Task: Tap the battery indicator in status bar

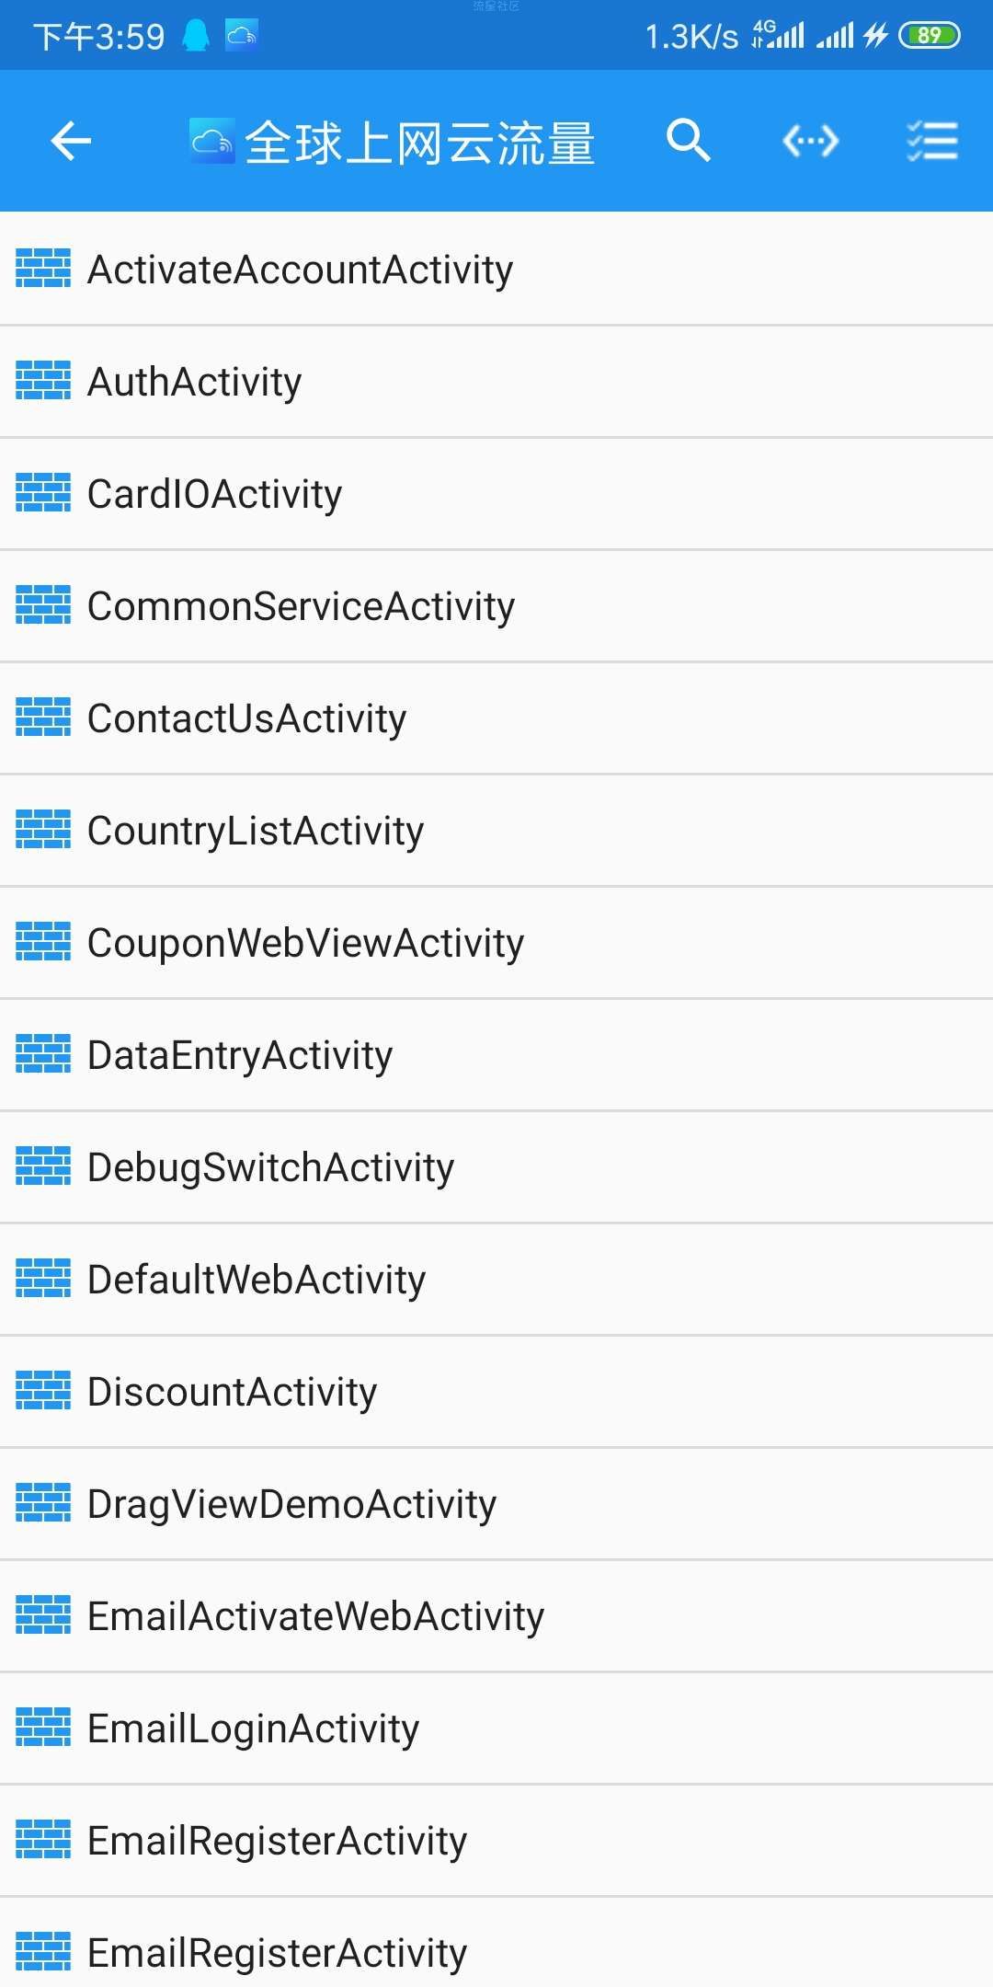Action: 930,36
